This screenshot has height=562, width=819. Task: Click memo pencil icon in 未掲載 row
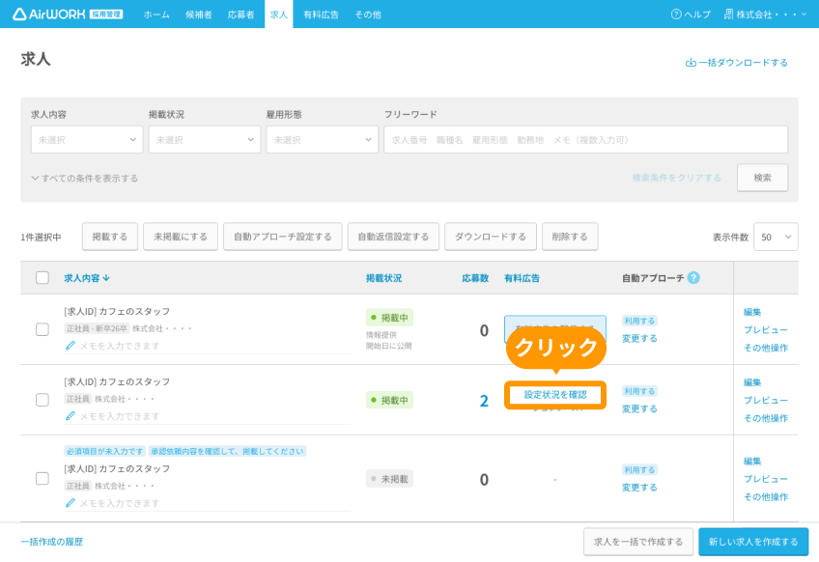pos(70,502)
